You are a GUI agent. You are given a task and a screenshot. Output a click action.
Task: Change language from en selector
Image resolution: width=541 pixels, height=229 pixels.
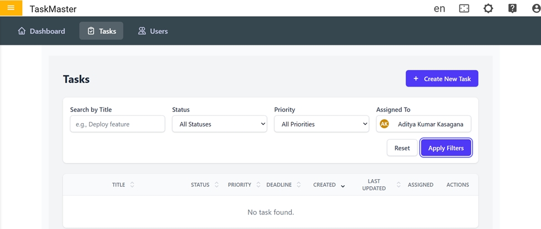tap(439, 9)
